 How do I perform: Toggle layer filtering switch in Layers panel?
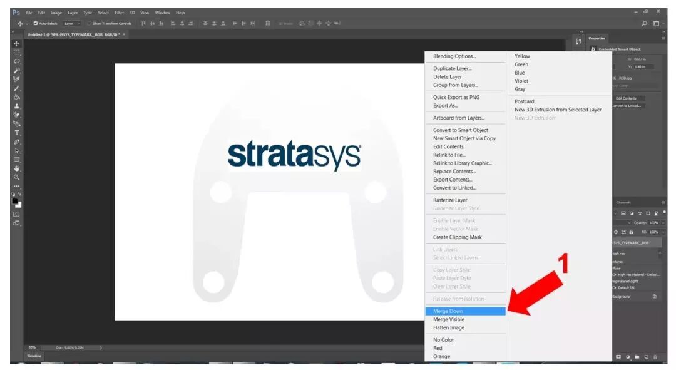click(x=664, y=212)
